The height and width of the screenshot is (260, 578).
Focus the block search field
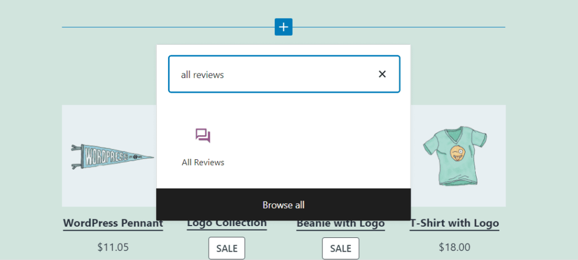[x=271, y=74]
